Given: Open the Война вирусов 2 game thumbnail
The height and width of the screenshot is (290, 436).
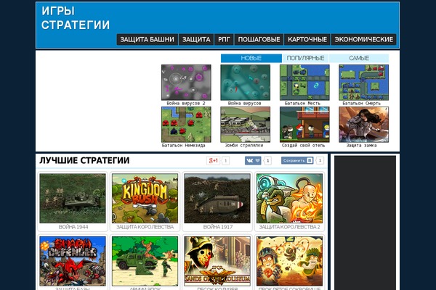Looking at the screenshot, I should pyautogui.click(x=186, y=83).
